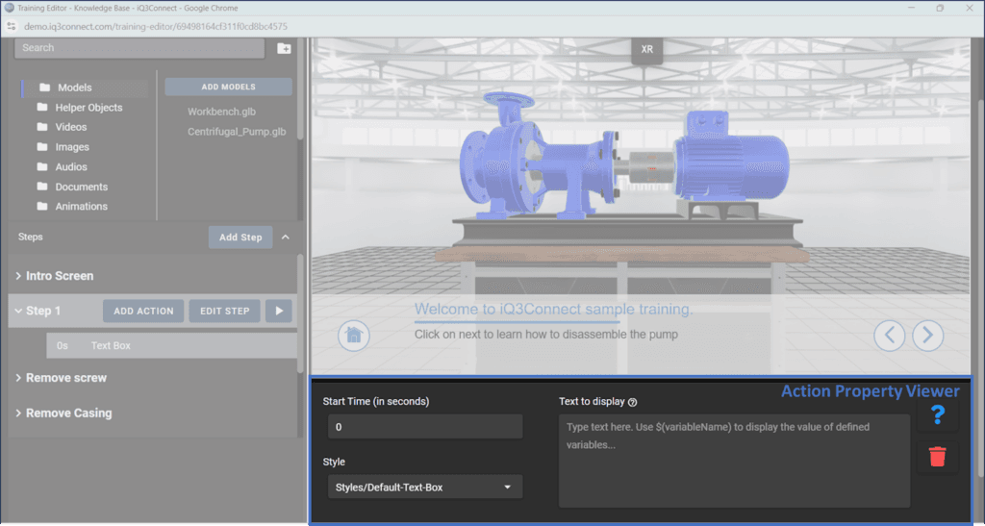
Task: Go to the next slide arrow
Action: click(927, 335)
